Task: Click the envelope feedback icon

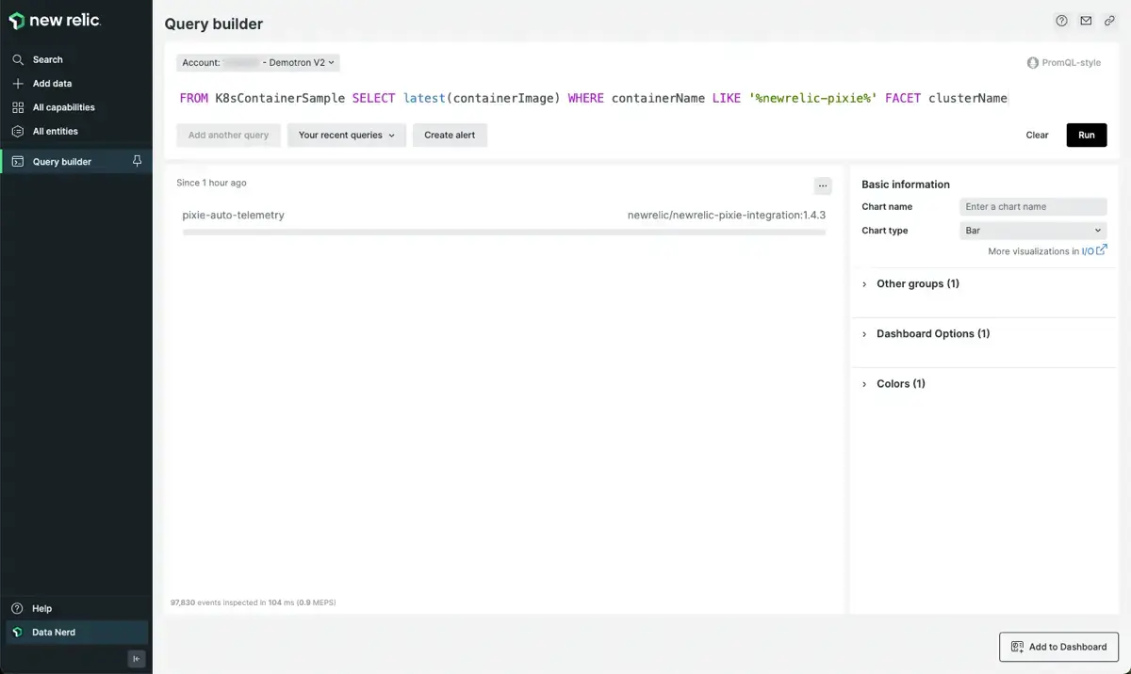Action: coord(1086,21)
